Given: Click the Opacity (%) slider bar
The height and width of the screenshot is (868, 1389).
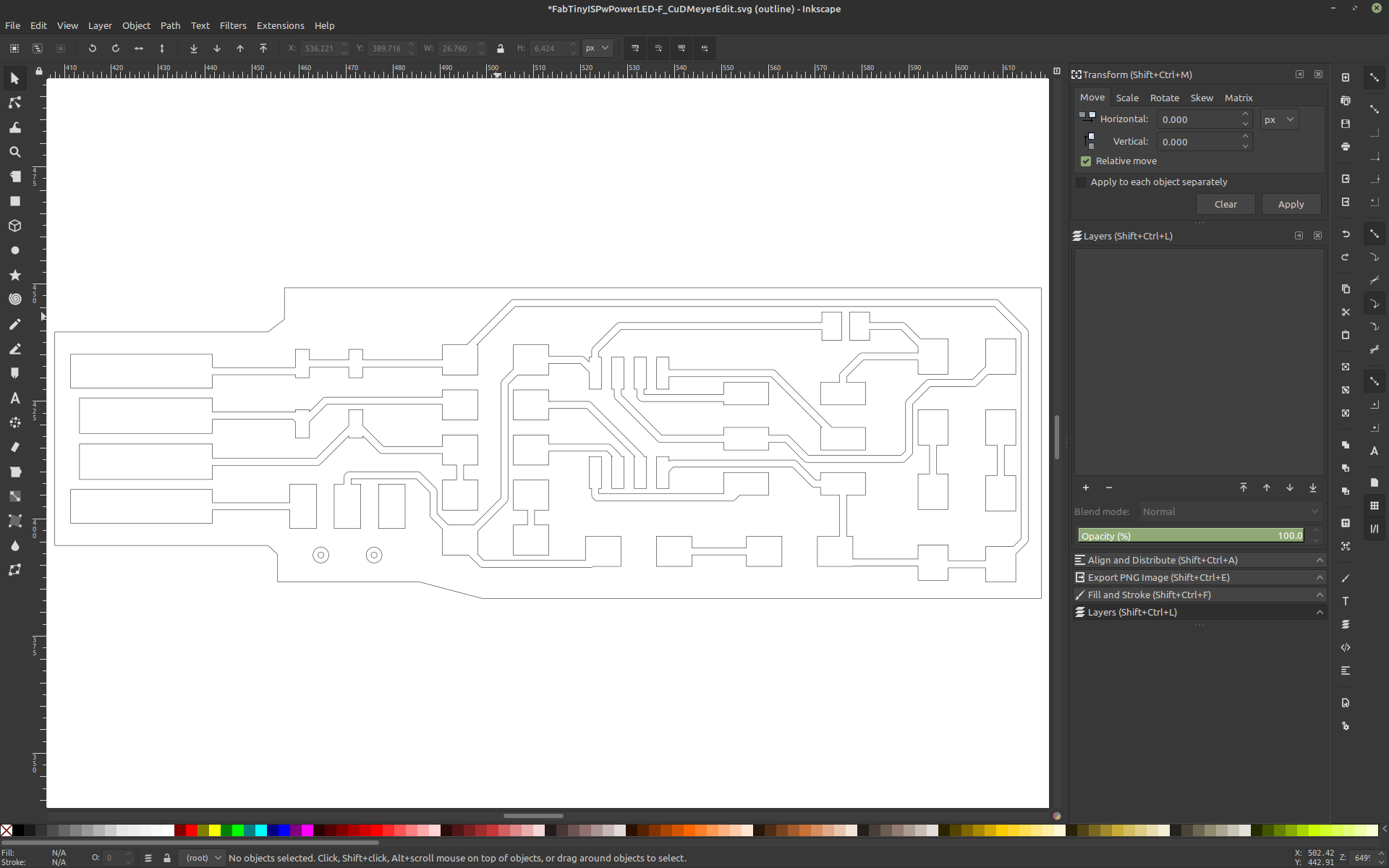Looking at the screenshot, I should point(1191,535).
